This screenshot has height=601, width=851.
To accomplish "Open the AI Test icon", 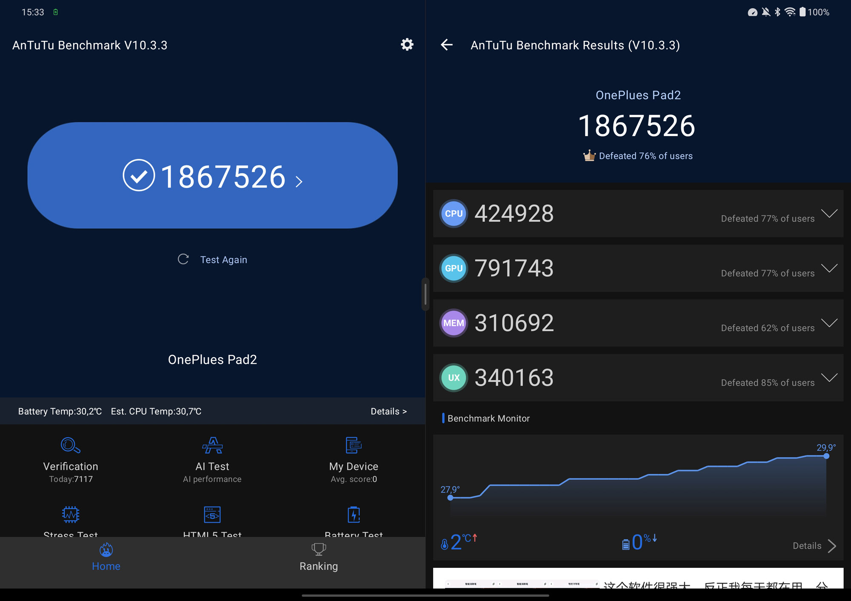I will [212, 445].
